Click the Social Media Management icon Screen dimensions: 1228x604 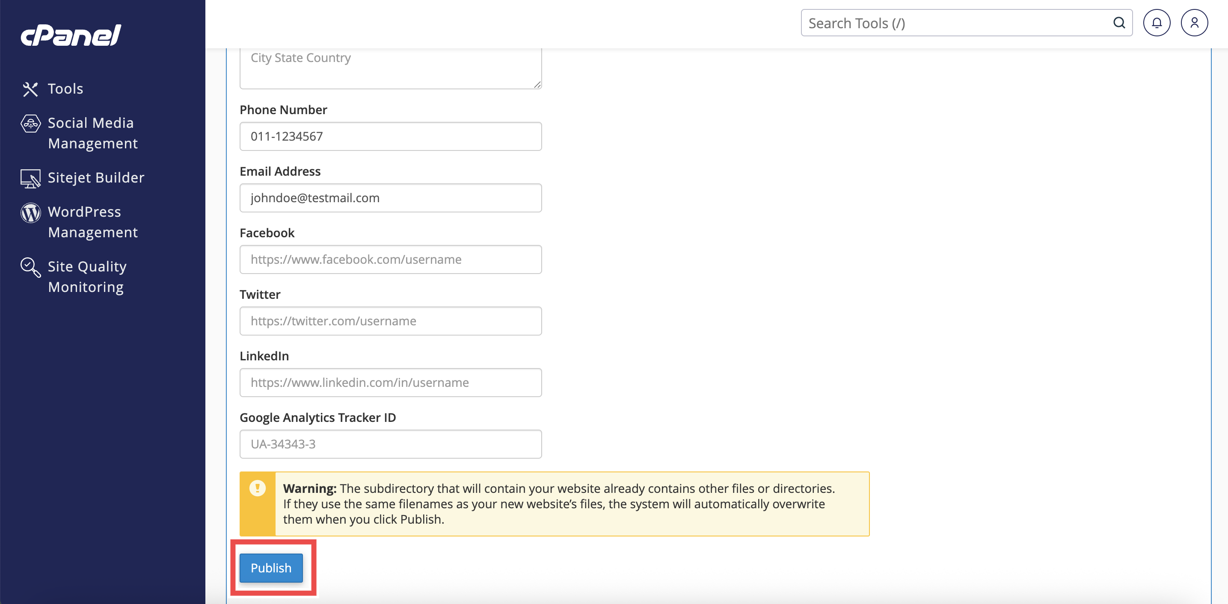click(30, 124)
